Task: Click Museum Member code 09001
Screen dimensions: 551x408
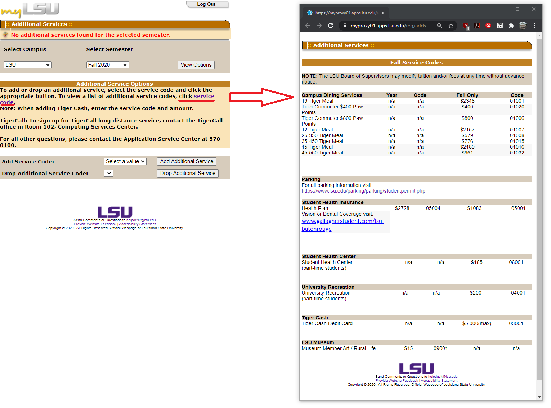Action: tap(440, 348)
